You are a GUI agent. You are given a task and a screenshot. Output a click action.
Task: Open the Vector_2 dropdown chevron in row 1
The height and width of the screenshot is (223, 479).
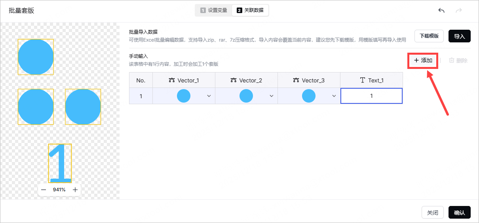[x=272, y=96]
